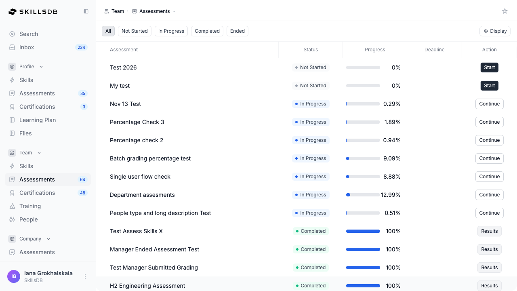517x291 pixels.
Task: Collapse the Team section in sidebar
Action: coord(39,153)
